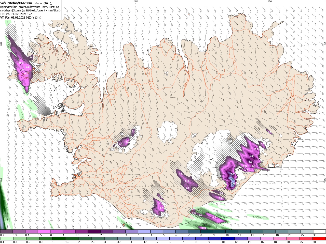Pick the rain scale swatch between 20 and 25
Screen dimensions: 326x244
(x=293, y=239)
